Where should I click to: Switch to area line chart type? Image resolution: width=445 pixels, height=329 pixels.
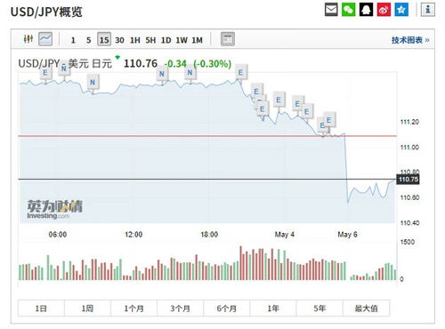pyautogui.click(x=45, y=39)
